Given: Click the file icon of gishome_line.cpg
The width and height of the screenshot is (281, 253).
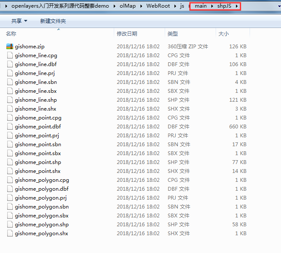Looking at the screenshot, I should coord(10,55).
